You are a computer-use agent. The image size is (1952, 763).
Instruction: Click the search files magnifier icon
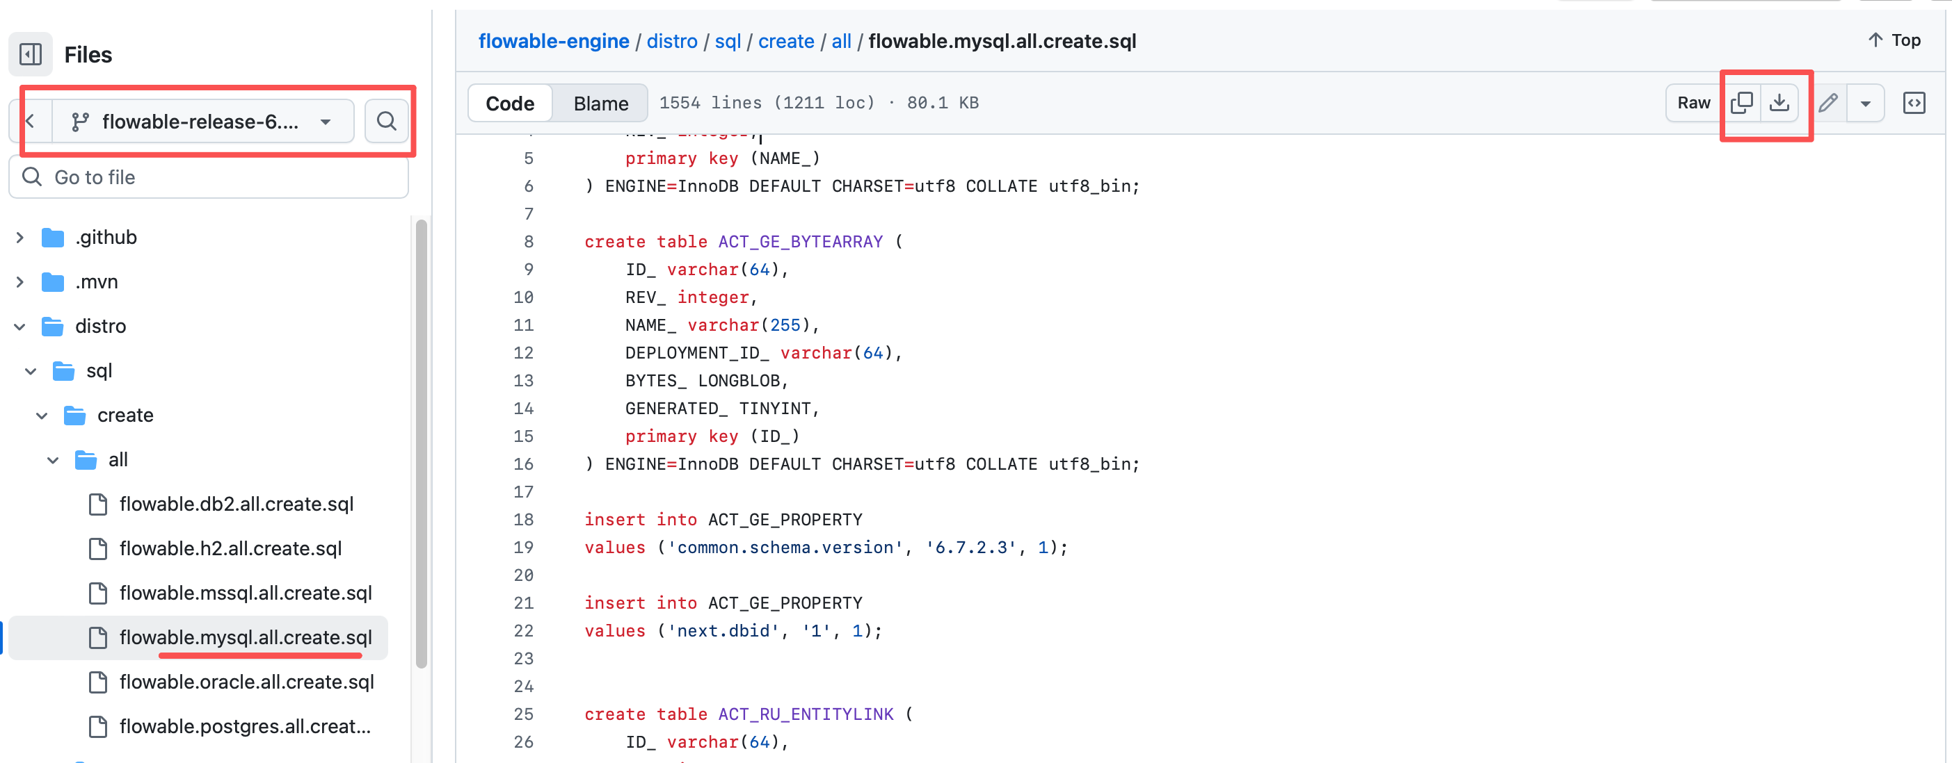point(387,121)
